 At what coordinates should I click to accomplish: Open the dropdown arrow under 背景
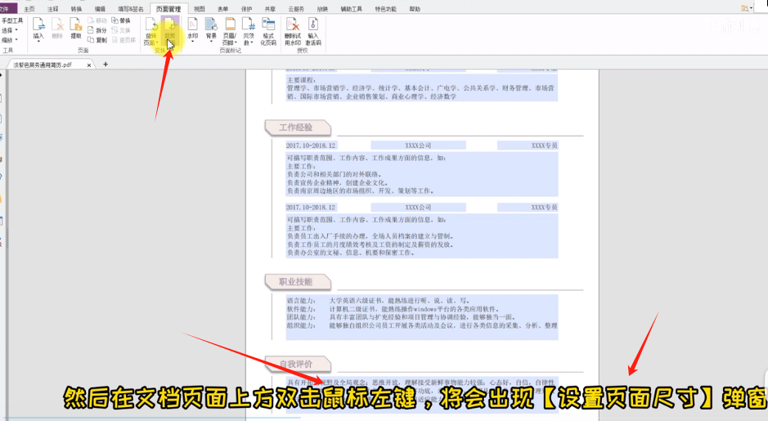pyautogui.click(x=211, y=42)
